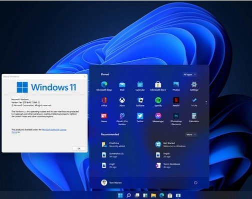Open Widgets from the taskbar

pyautogui.click(x=145, y=196)
